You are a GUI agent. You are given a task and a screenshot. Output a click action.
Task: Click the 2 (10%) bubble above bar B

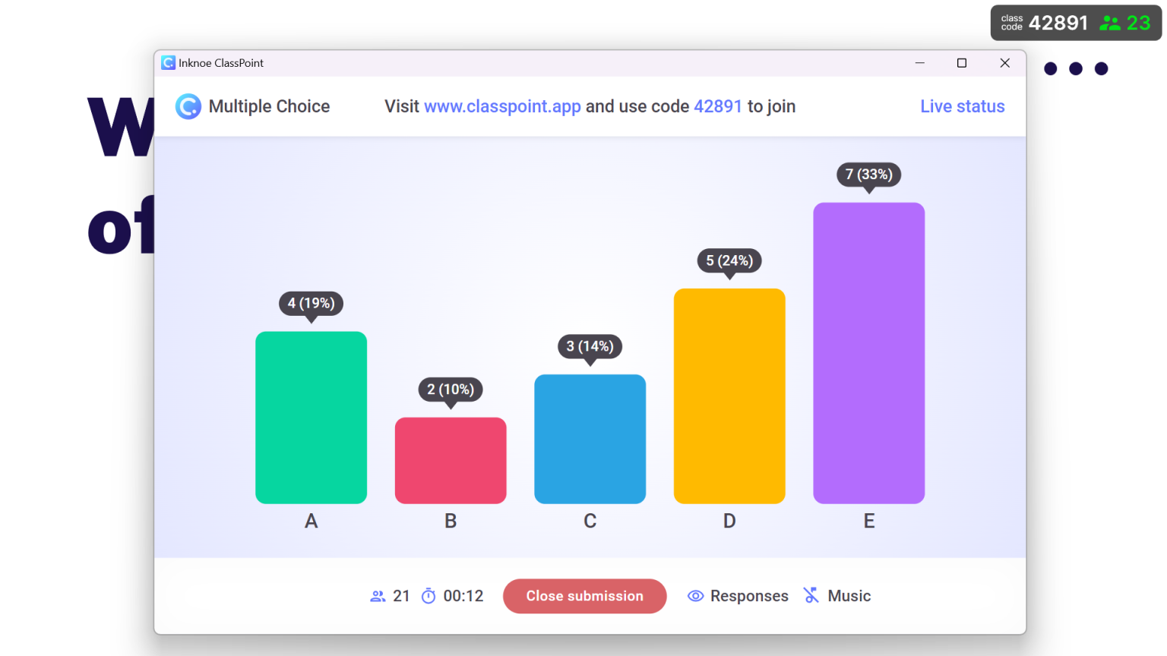click(x=450, y=389)
